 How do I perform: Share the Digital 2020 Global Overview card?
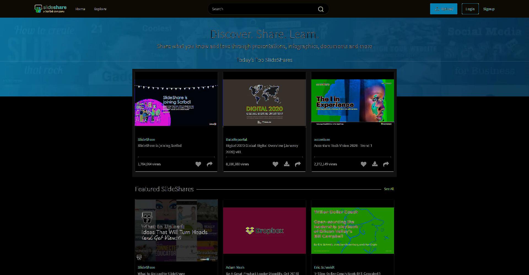298,164
